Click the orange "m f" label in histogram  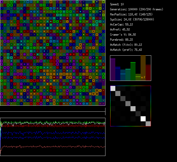[x=143, y=77]
